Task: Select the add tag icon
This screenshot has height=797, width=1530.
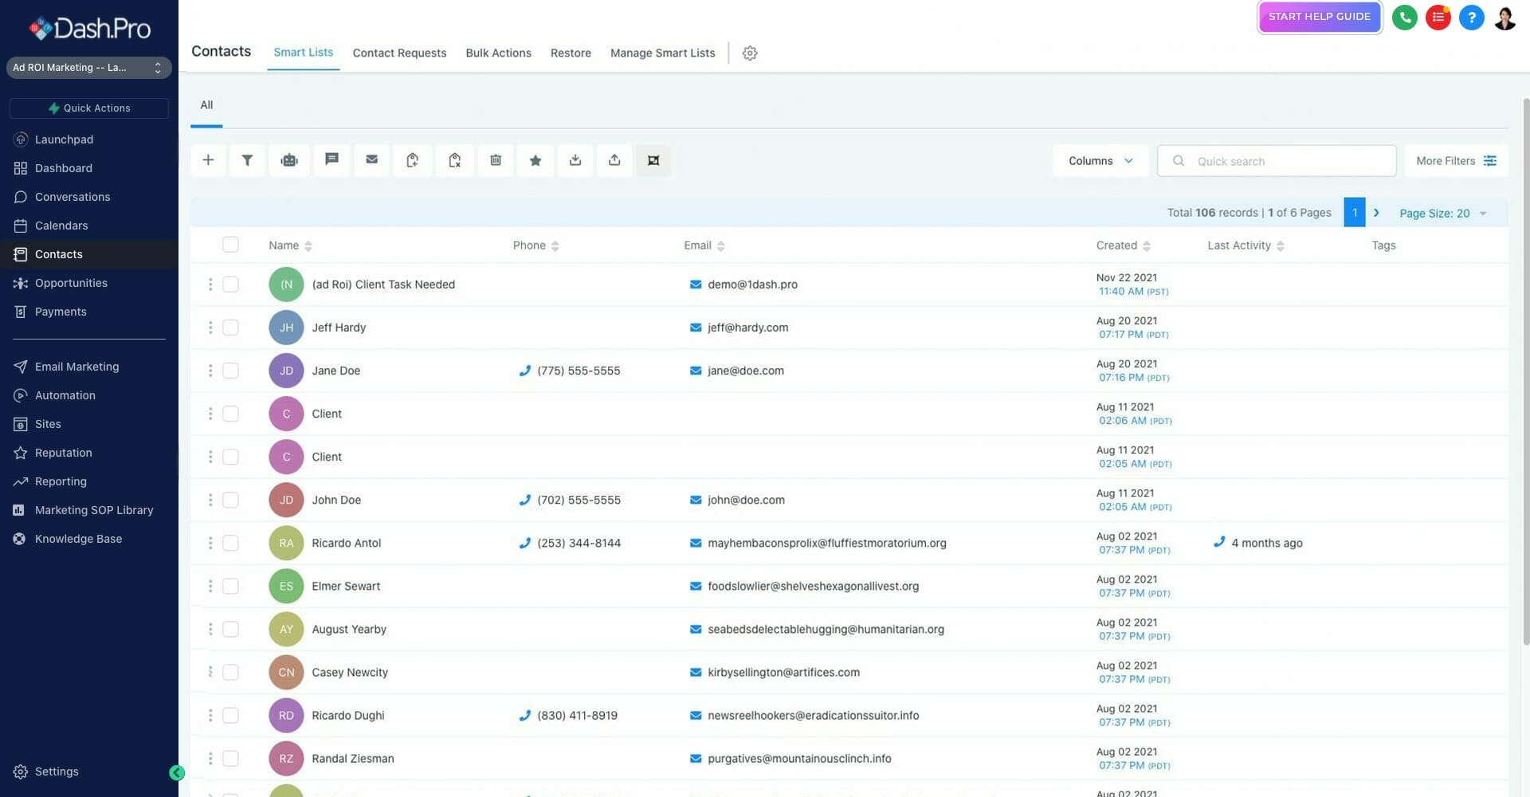Action: (x=413, y=160)
